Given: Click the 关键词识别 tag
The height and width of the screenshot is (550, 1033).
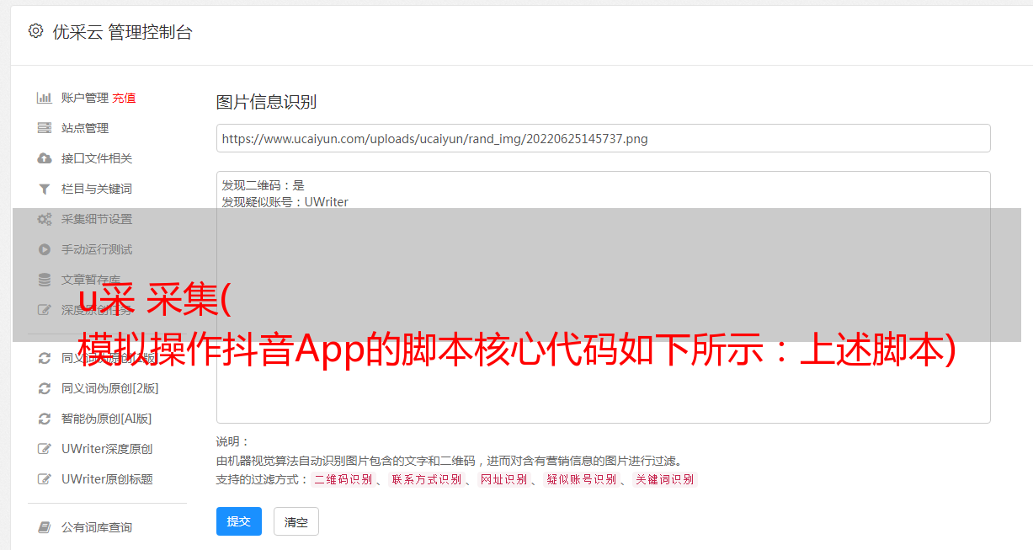Looking at the screenshot, I should click(x=665, y=479).
